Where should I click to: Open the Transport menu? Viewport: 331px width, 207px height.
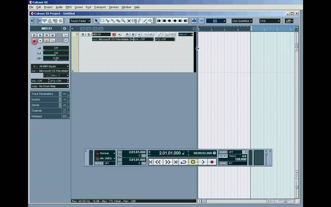(x=100, y=7)
